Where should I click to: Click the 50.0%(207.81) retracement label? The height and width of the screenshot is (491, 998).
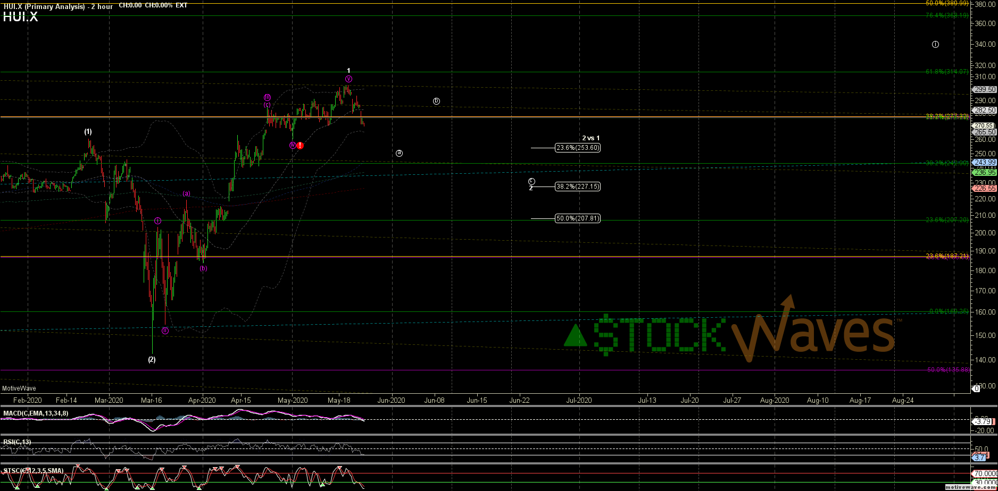[x=577, y=218]
